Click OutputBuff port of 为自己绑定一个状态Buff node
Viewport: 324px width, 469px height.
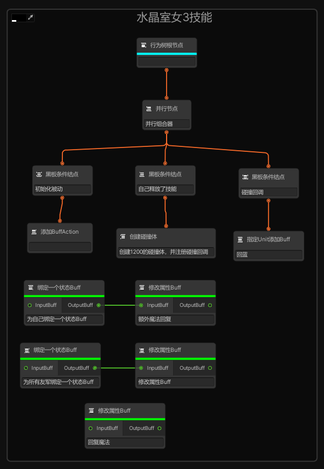(99, 305)
